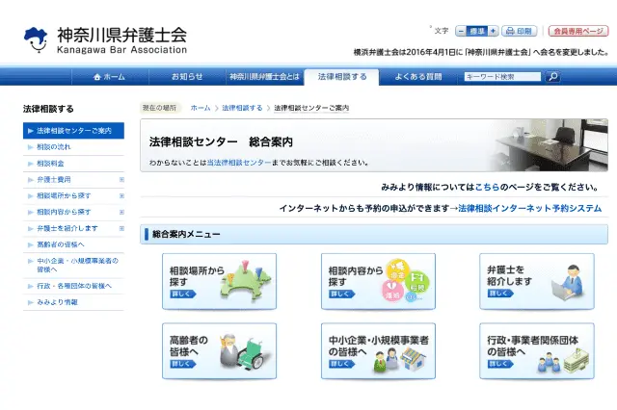Viewport: 617px width, 410px height.
Task: Open 相談内容から探す sidebar item
Action: pyautogui.click(x=64, y=212)
